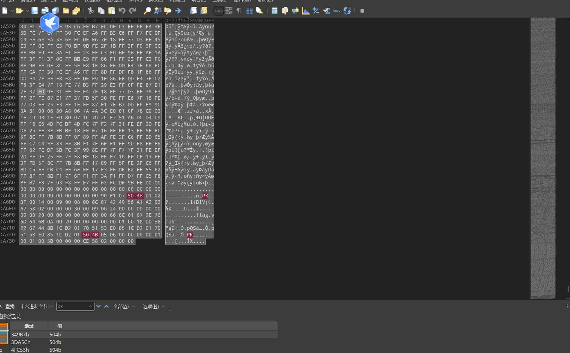Toggle the highlighter marker toolbar icon
Screen dimensions: 570x353
coord(259,11)
